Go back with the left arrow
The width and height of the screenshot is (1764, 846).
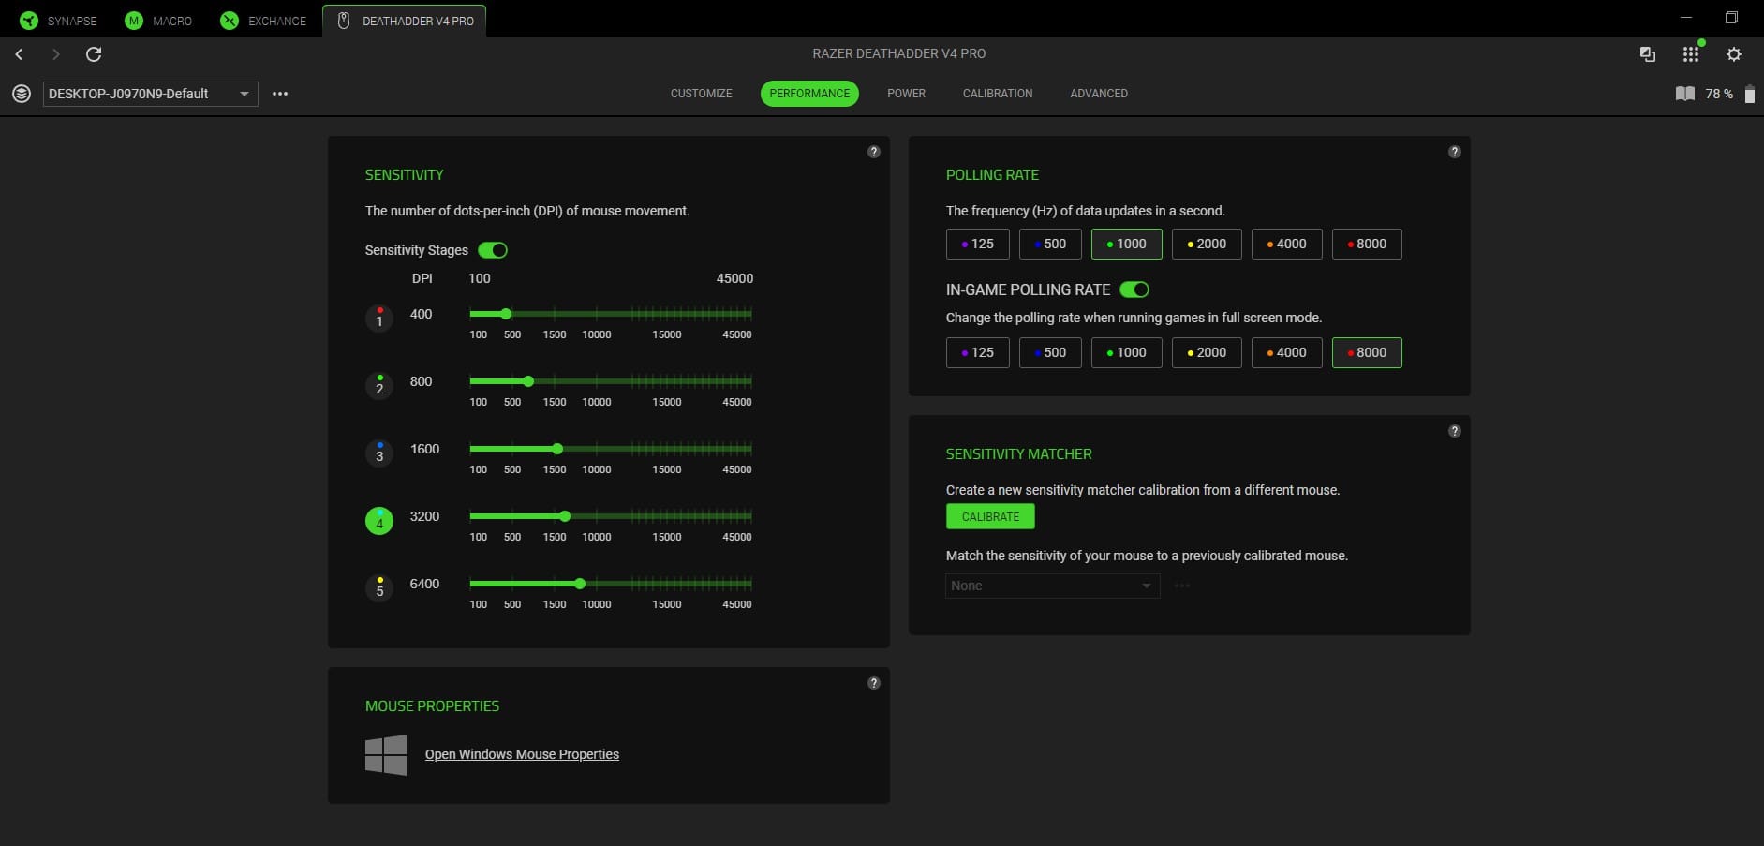coord(19,54)
